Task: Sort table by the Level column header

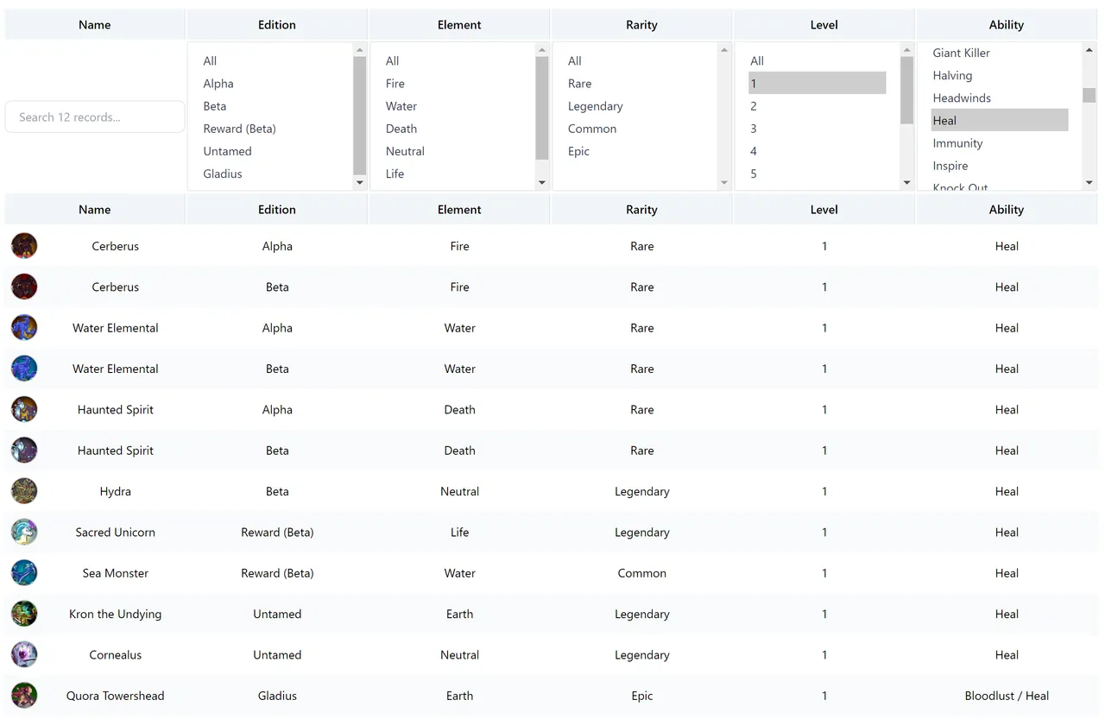Action: [824, 210]
